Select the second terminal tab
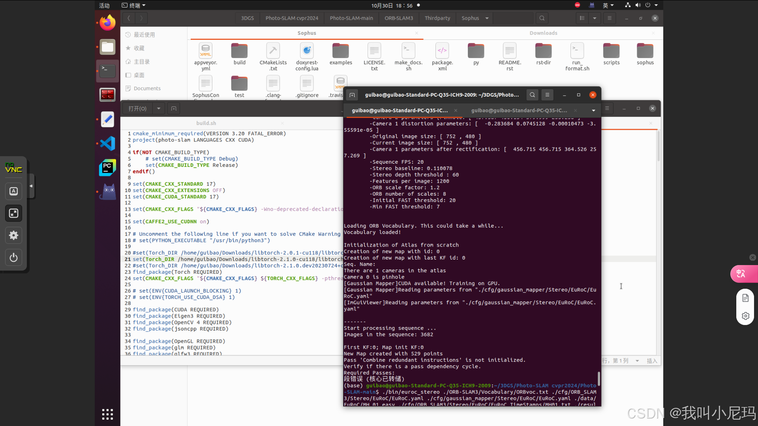 (x=519, y=110)
